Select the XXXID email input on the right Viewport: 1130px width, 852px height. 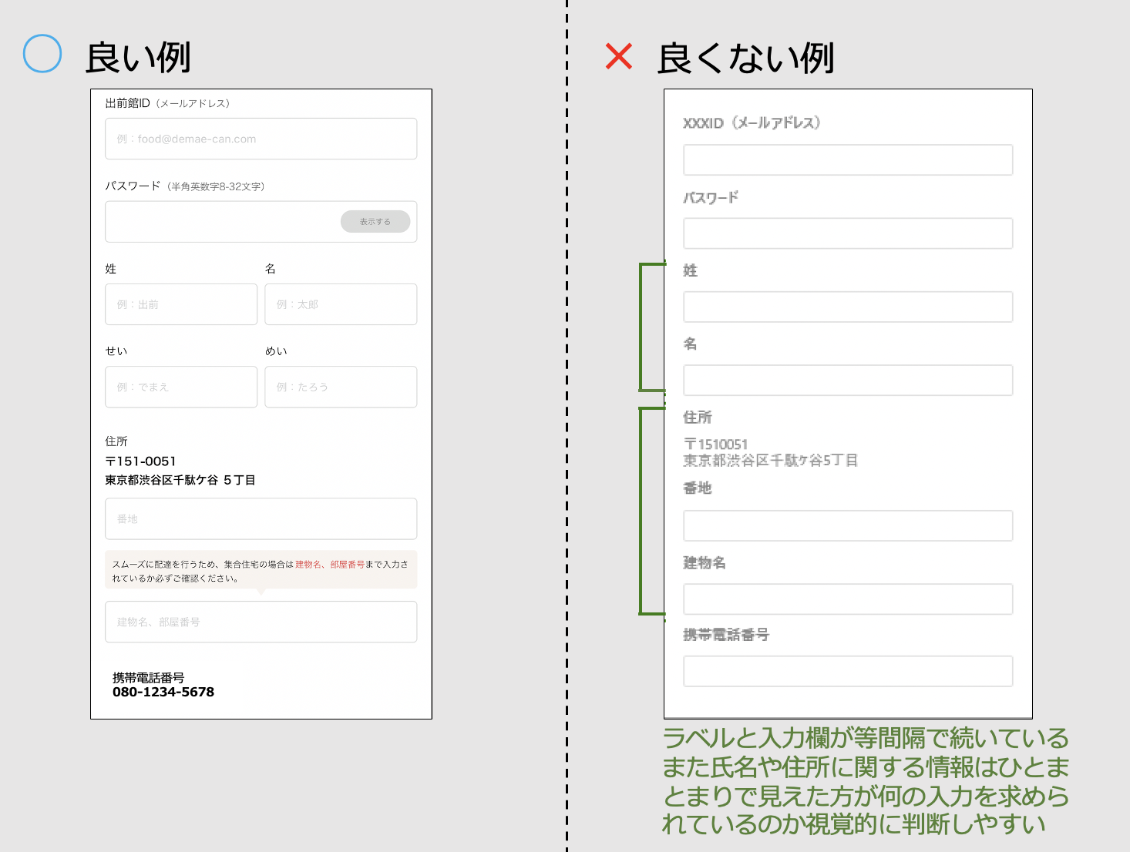847,159
